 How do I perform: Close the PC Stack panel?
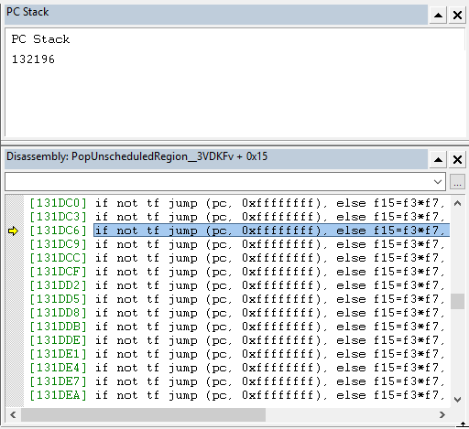click(457, 15)
